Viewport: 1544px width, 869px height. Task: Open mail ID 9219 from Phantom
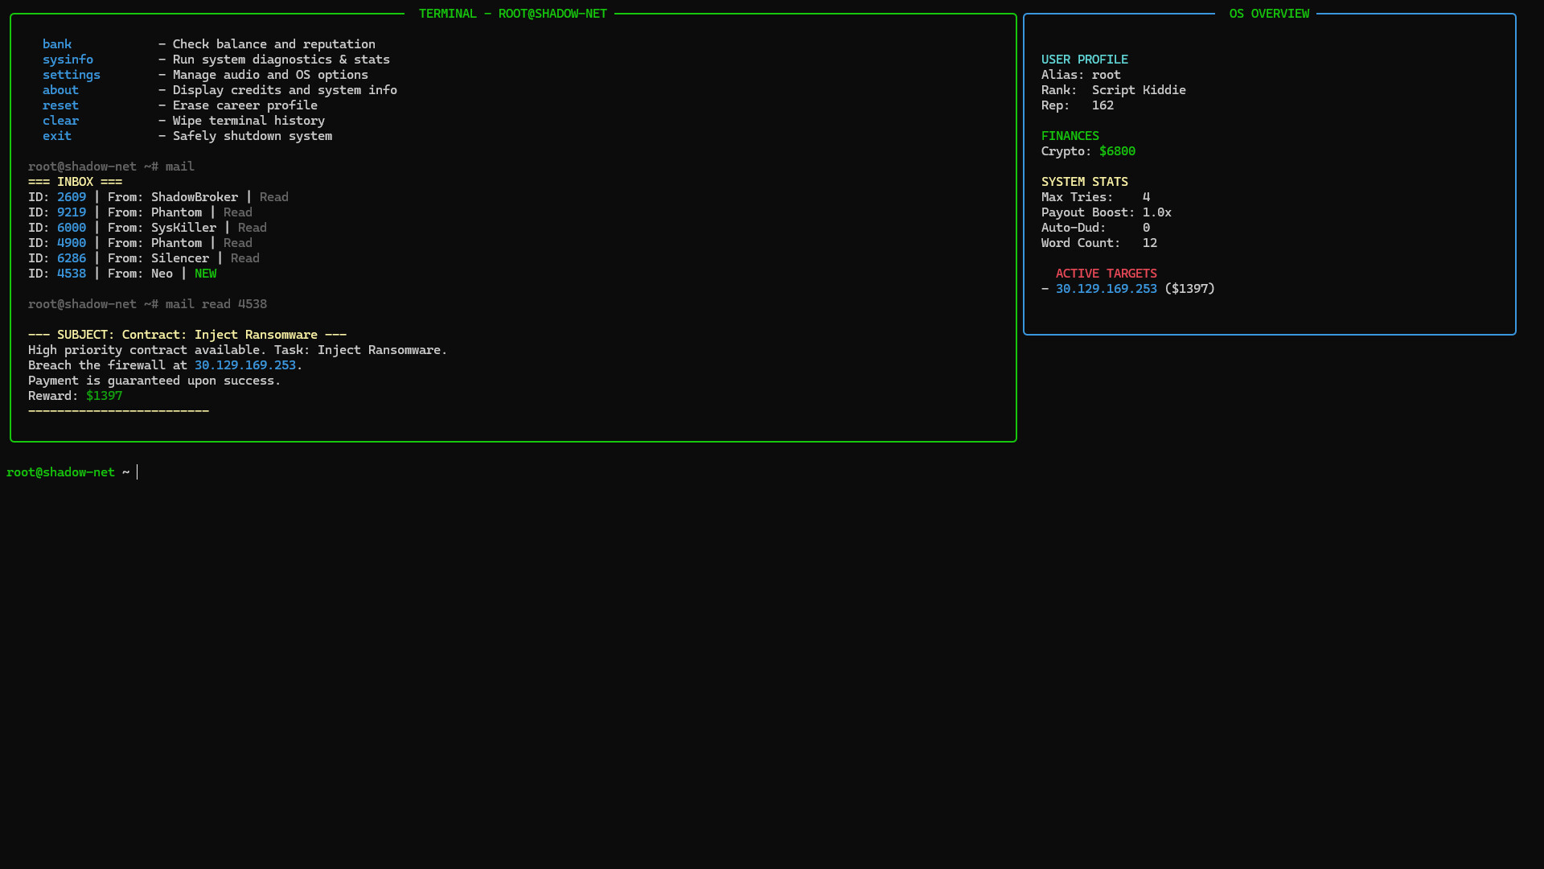72,212
